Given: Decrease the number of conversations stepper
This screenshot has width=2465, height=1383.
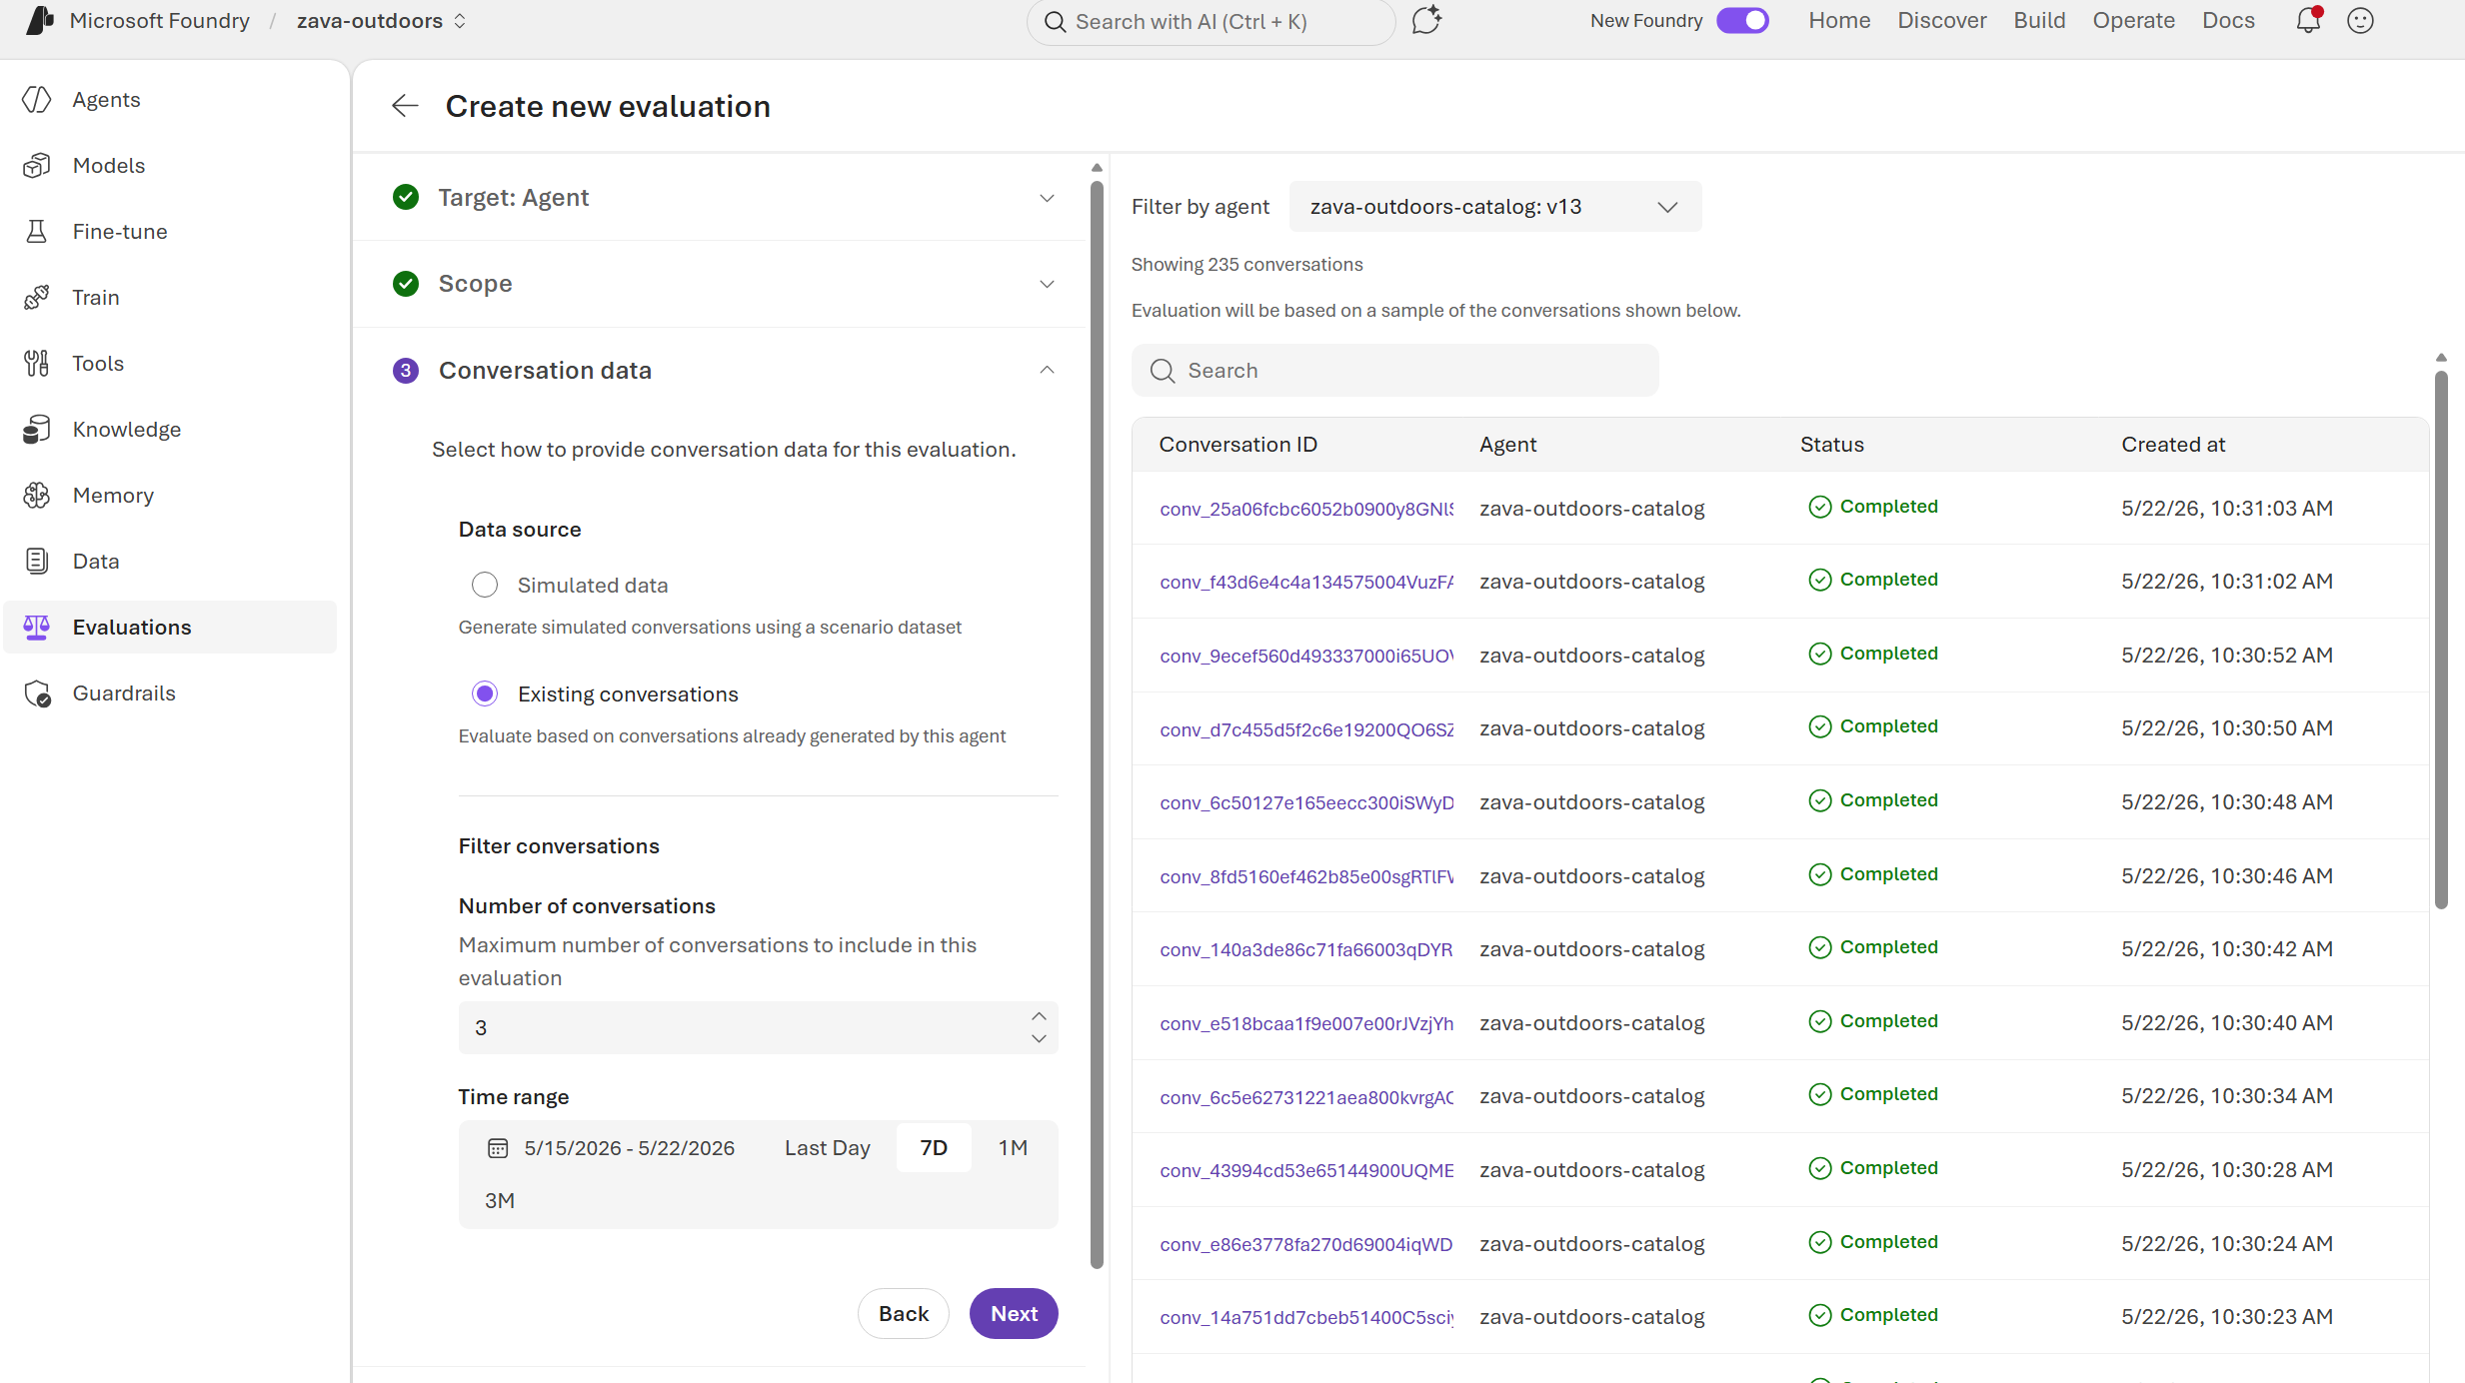Looking at the screenshot, I should tap(1039, 1039).
